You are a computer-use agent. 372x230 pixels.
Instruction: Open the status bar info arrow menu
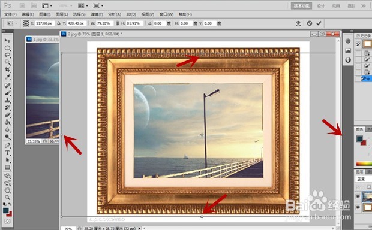coord(139,228)
